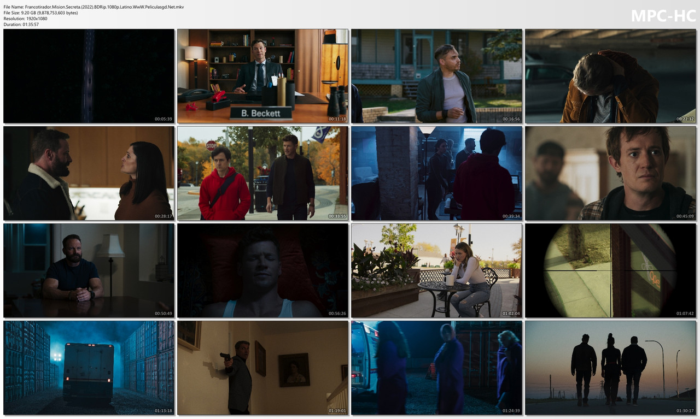Select the cafe patio thumbnail at 01:02:04
The height and width of the screenshot is (419, 700).
pyautogui.click(x=436, y=270)
